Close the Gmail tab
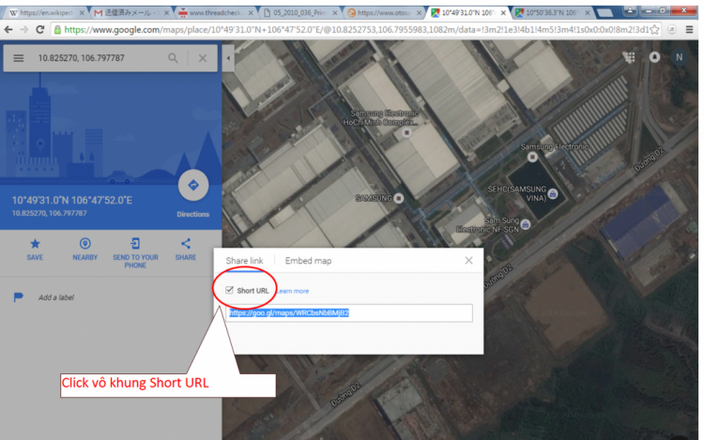Viewport: 704px width, 440px height. point(166,13)
